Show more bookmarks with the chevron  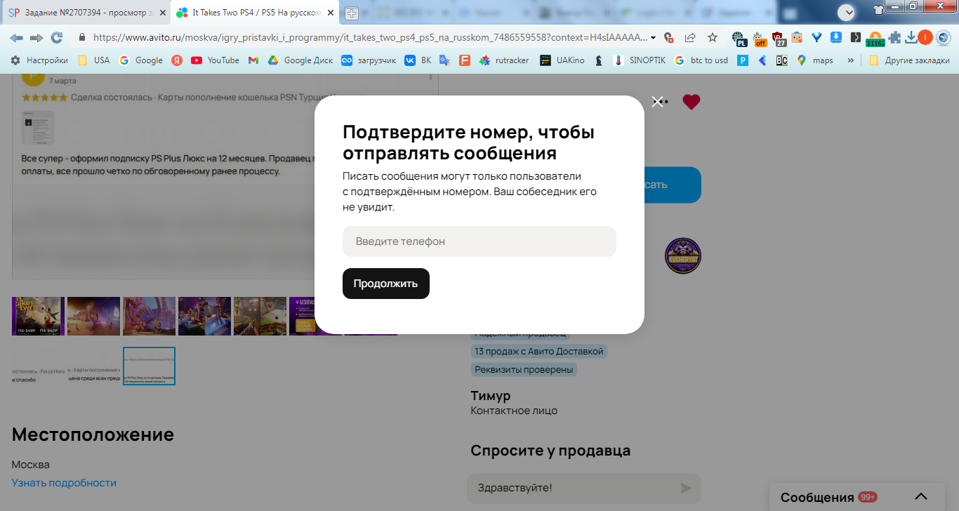(851, 60)
